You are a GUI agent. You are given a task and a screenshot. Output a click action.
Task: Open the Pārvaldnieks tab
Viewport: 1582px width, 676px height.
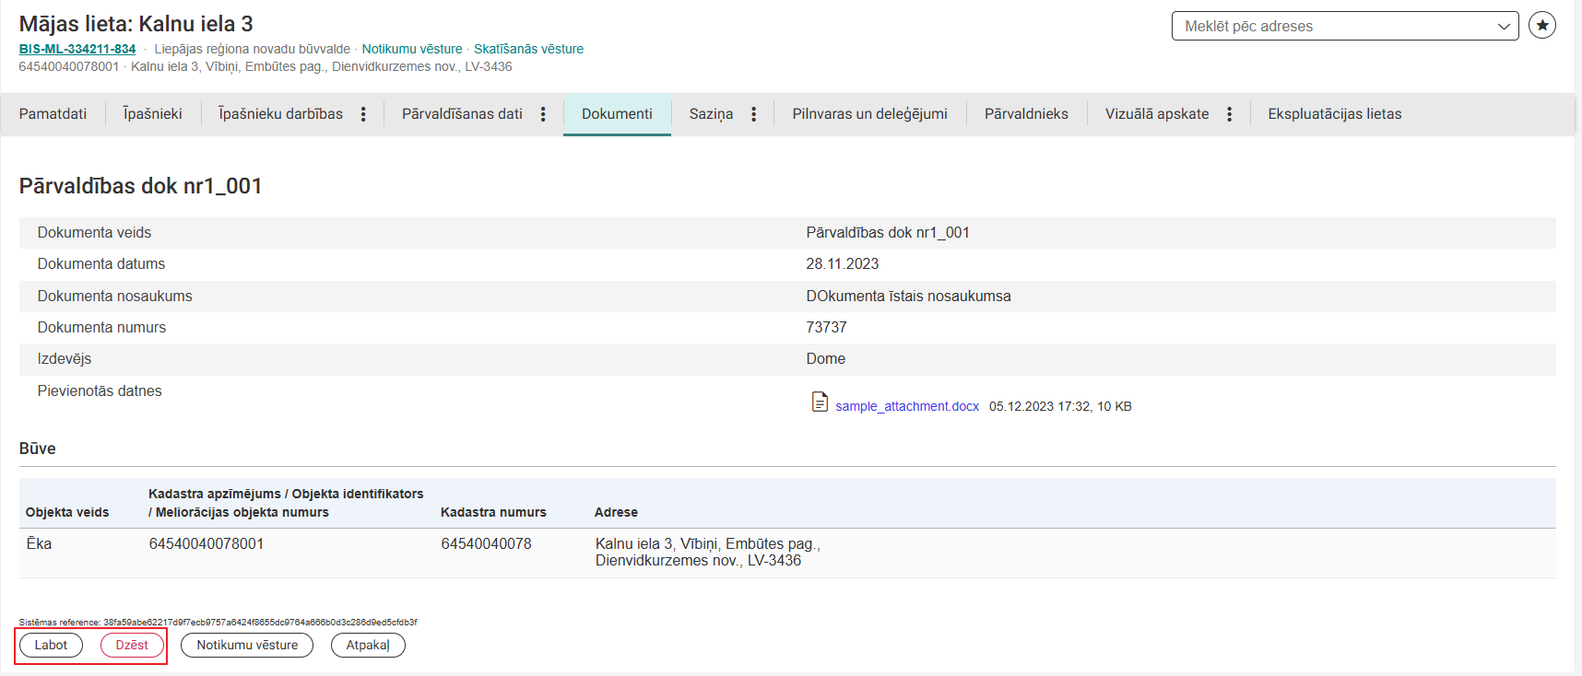coord(1026,114)
